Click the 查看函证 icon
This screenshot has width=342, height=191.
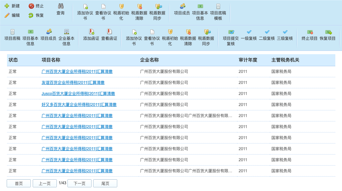109,35
